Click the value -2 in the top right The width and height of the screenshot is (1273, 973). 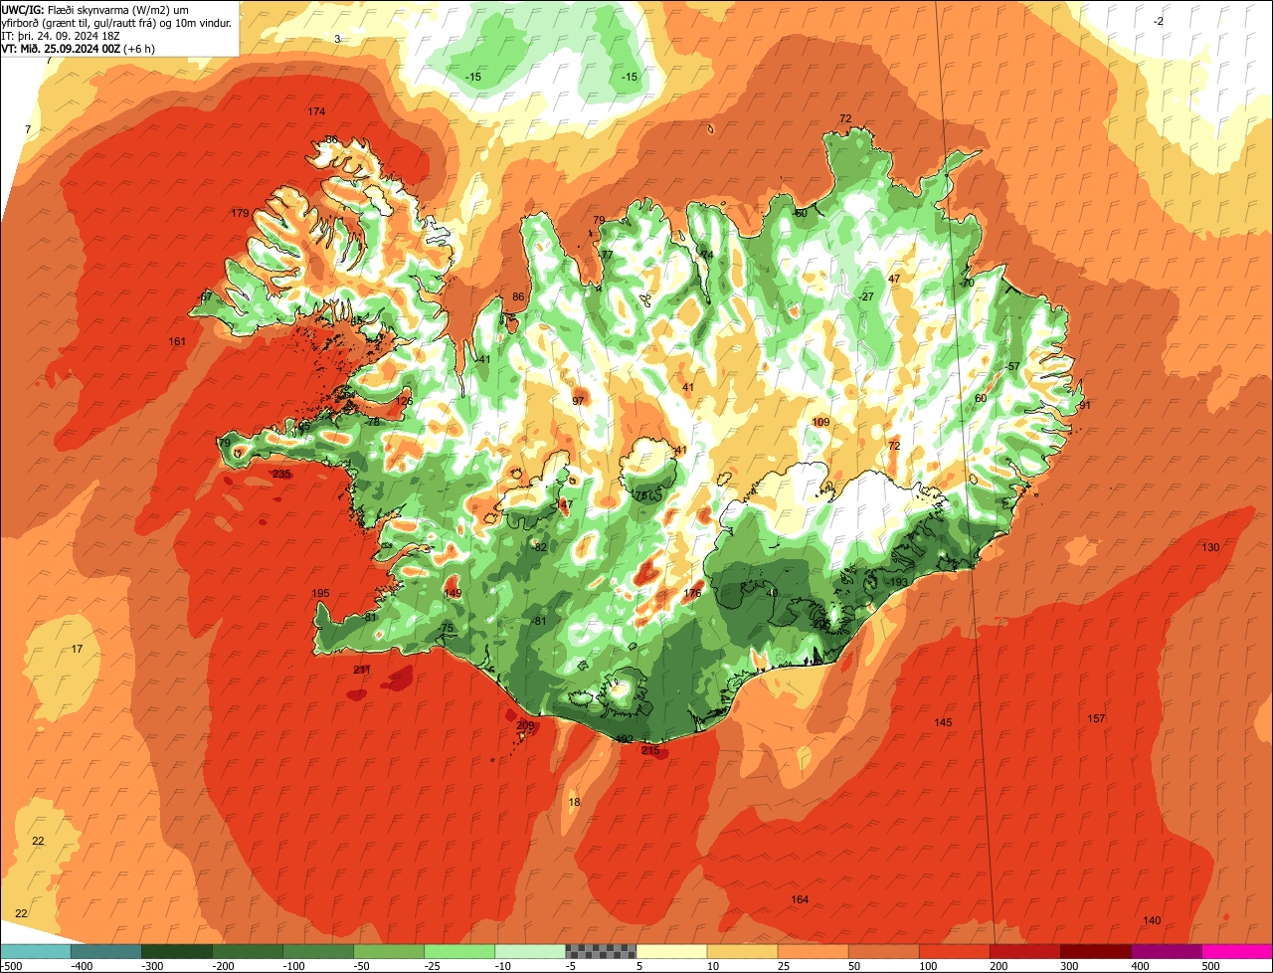coord(1159,21)
